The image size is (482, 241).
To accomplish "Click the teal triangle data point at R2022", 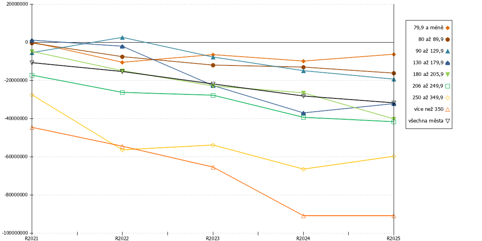I will tap(122, 37).
